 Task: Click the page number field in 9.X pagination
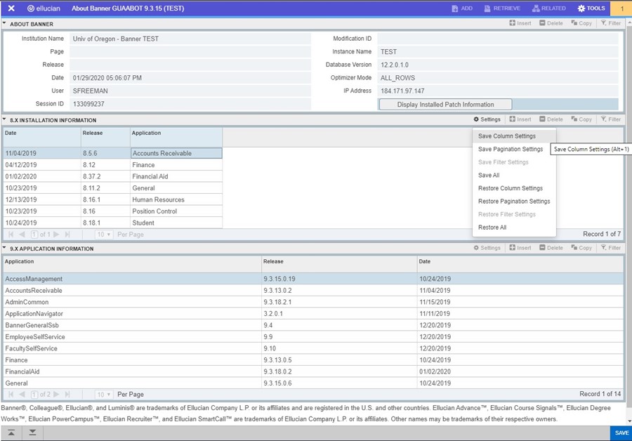pos(34,394)
